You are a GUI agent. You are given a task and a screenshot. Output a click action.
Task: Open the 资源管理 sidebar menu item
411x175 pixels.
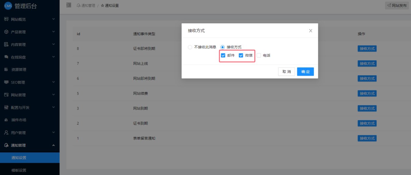click(x=30, y=70)
